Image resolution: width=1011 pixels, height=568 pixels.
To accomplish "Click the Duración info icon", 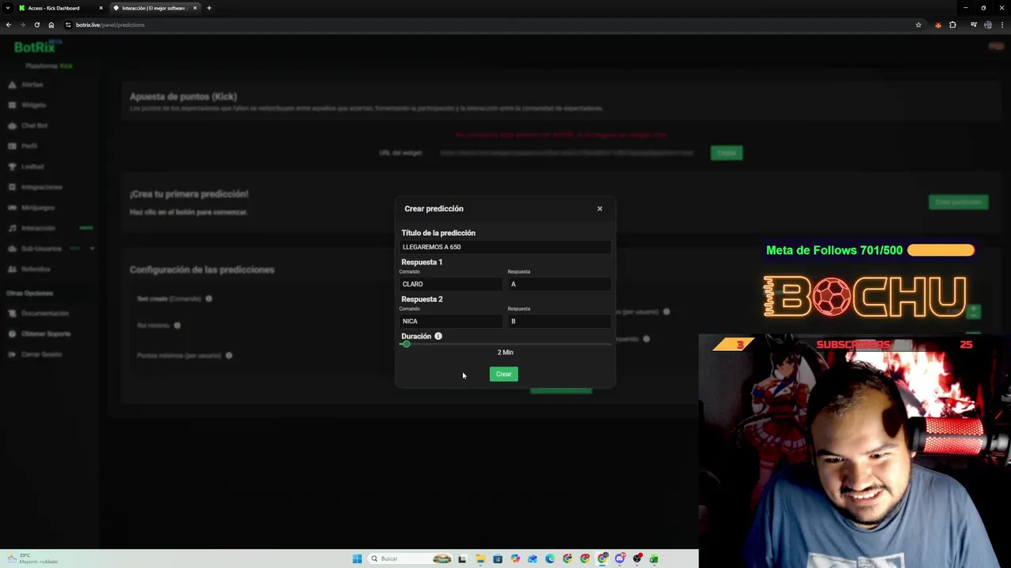I will pos(438,336).
